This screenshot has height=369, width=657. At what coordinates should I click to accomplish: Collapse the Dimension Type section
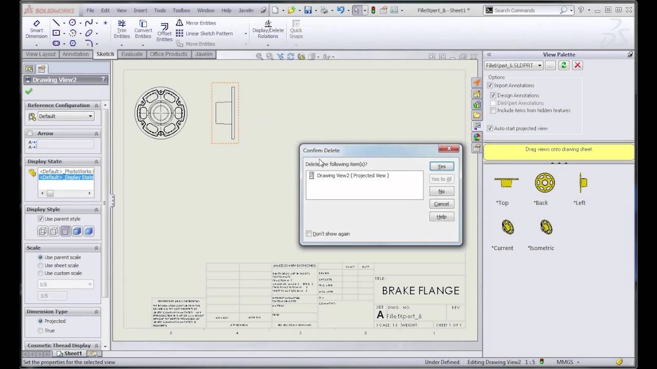point(96,312)
